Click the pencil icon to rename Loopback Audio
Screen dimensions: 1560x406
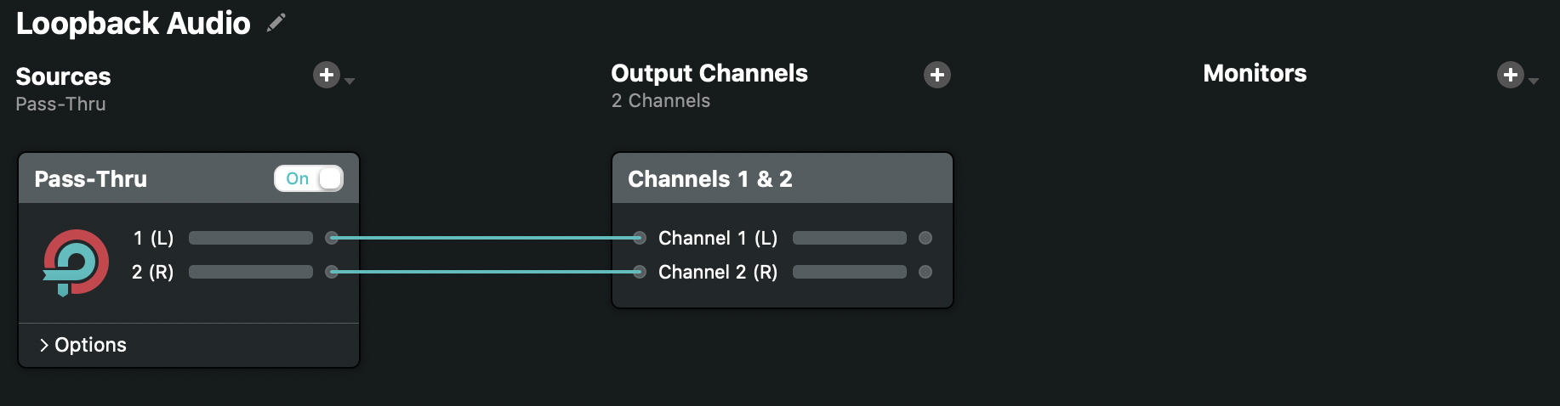pos(276,23)
